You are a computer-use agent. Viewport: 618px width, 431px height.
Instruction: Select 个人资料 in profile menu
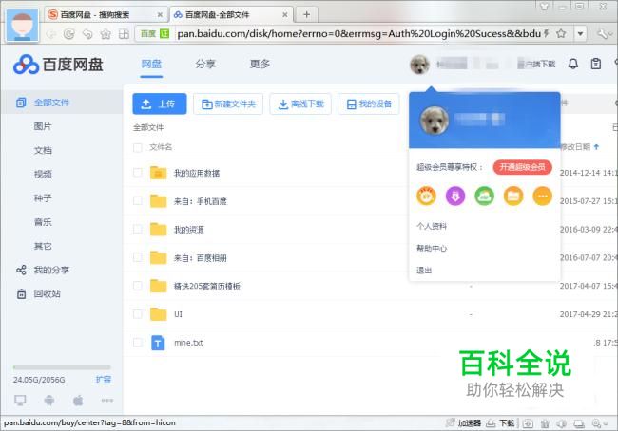tap(432, 226)
